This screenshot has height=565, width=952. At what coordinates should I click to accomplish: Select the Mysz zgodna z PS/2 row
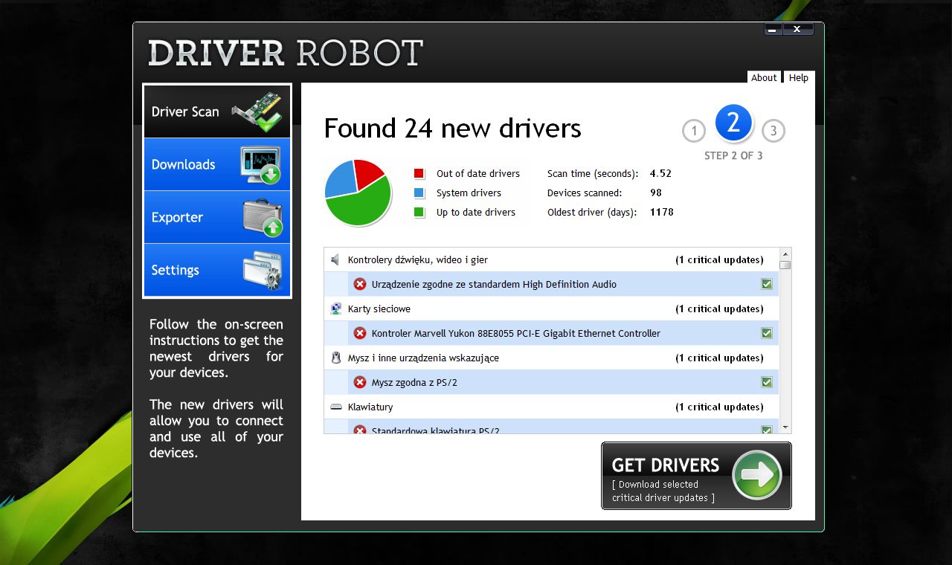pyautogui.click(x=563, y=382)
